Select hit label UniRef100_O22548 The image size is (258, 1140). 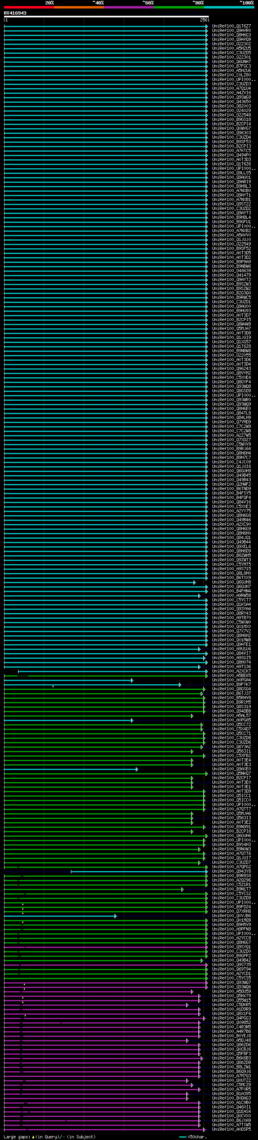pyautogui.click(x=231, y=115)
